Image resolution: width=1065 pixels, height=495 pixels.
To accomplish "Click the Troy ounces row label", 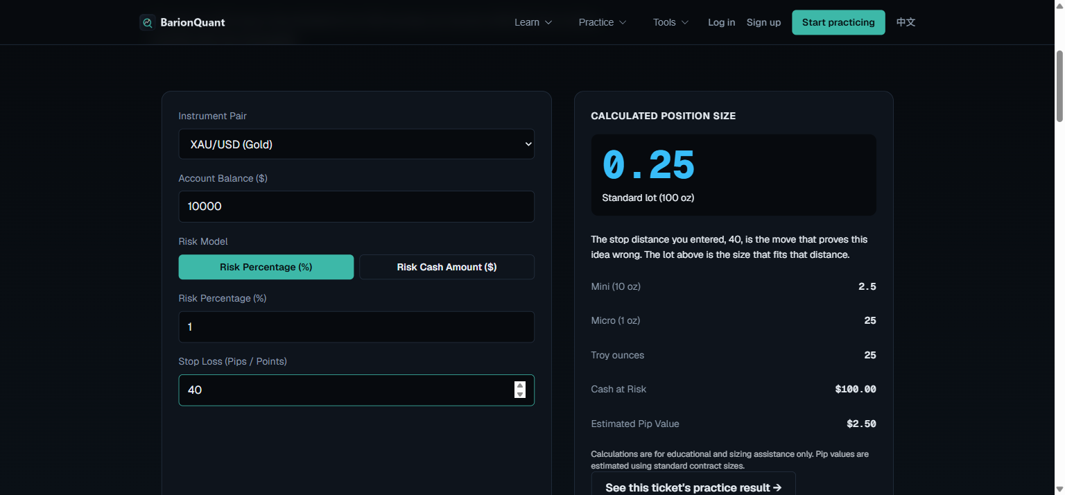I will pos(618,355).
